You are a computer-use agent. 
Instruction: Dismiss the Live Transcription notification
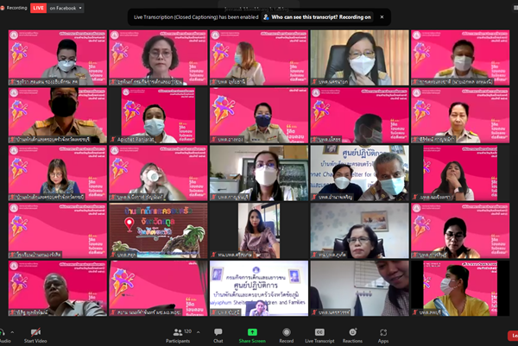(x=382, y=17)
